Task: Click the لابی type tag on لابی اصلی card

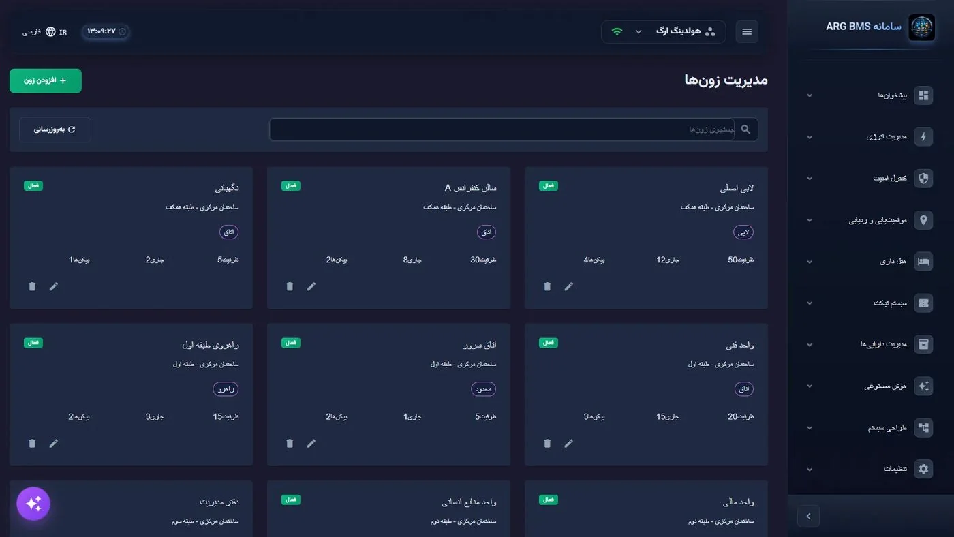Action: tap(743, 232)
